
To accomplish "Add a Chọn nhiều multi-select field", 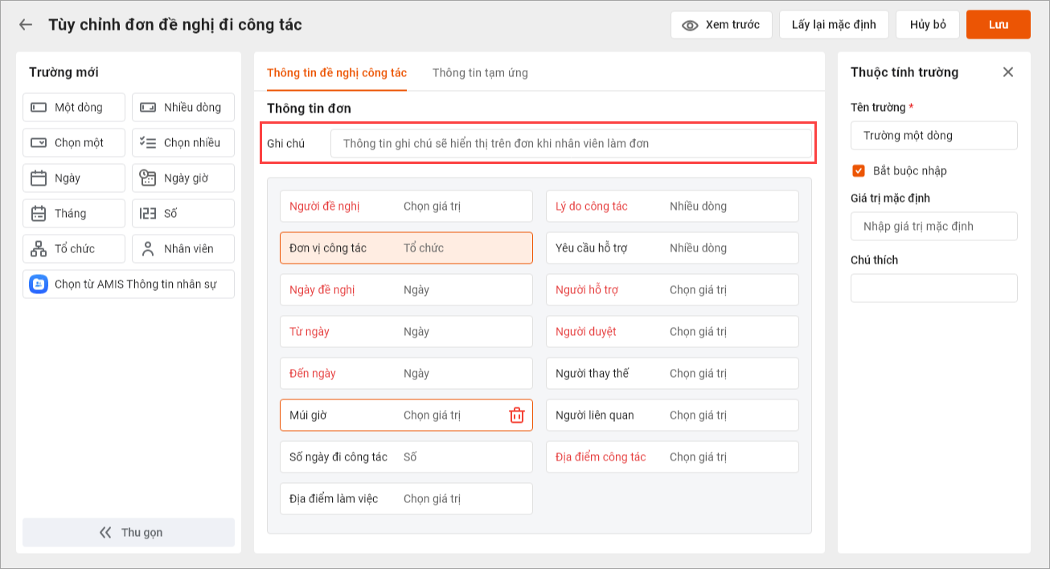I will (183, 143).
